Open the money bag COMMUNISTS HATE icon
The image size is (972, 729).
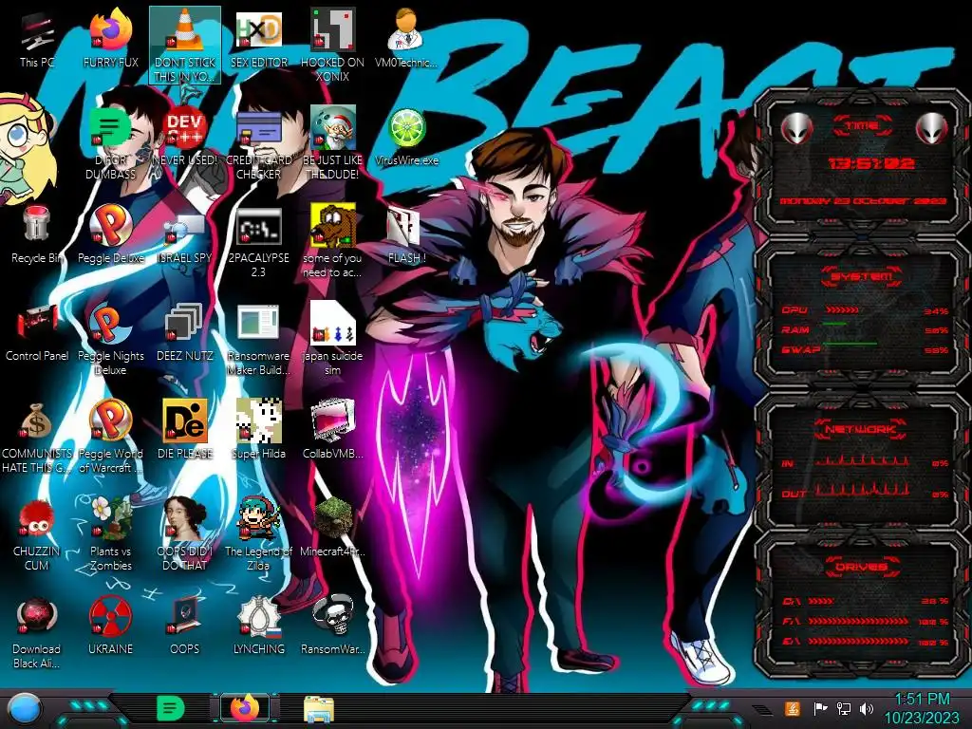[37, 438]
